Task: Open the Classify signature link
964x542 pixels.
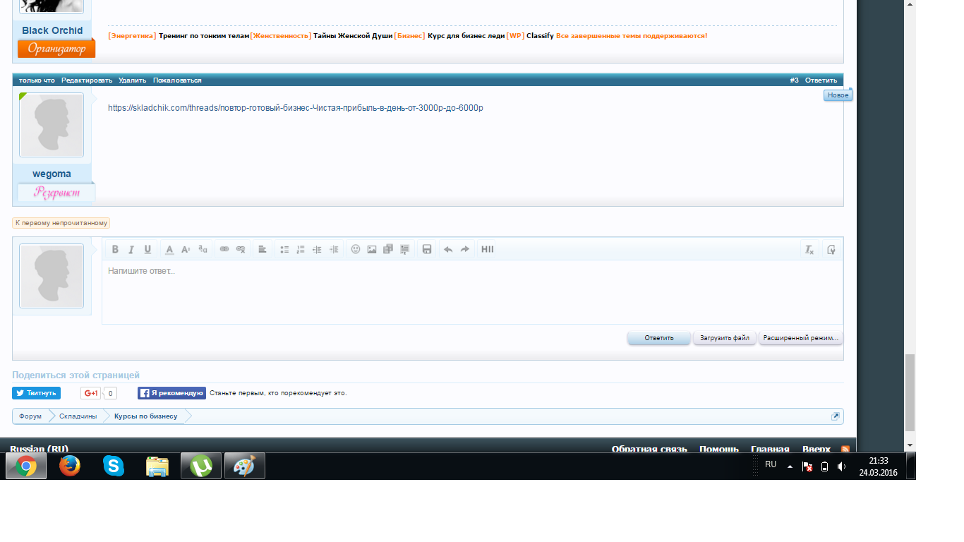Action: (540, 35)
